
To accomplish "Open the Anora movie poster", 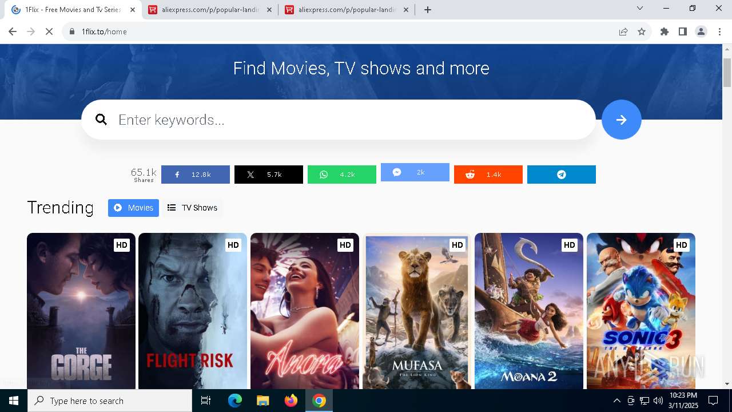I will click(305, 311).
